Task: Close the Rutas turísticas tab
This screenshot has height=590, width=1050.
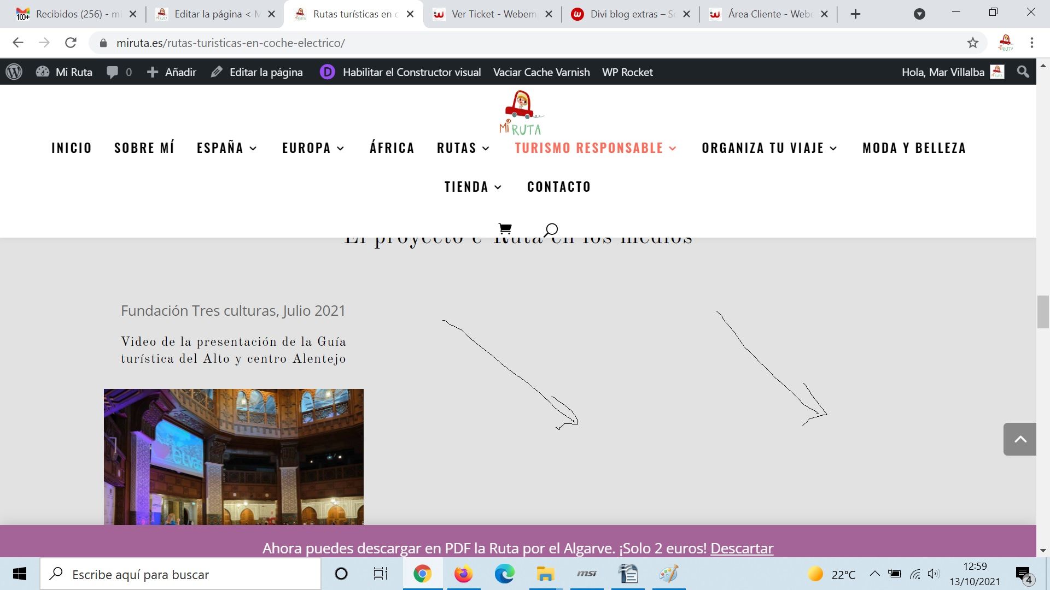Action: point(410,14)
